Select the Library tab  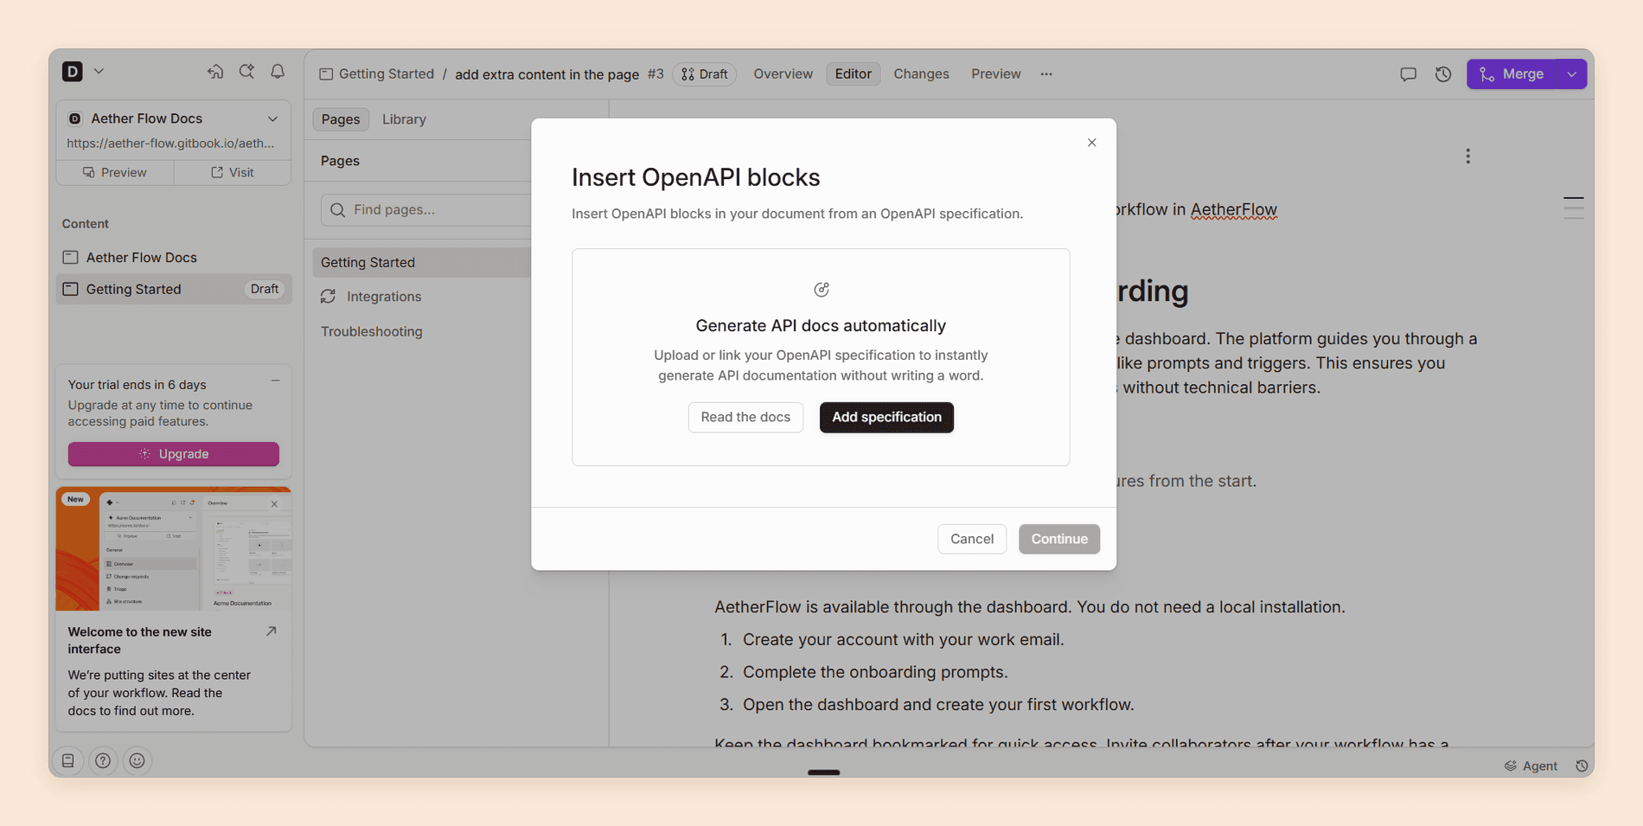click(404, 119)
